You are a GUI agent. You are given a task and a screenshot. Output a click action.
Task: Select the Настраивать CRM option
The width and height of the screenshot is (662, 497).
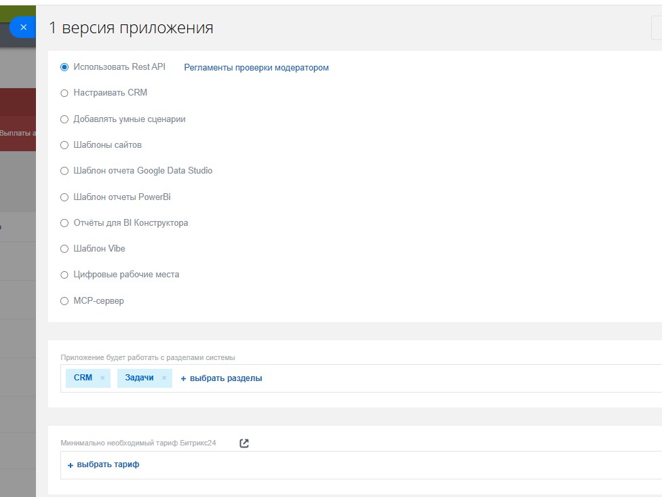(64, 93)
